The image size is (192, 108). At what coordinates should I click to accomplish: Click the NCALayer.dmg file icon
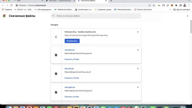click(x=56, y=37)
